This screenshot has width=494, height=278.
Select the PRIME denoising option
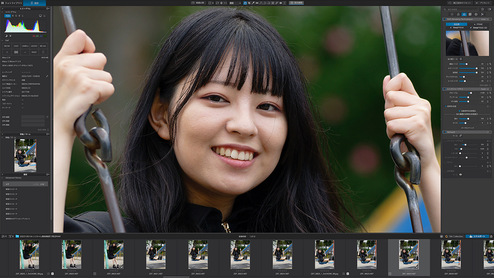pos(478,24)
